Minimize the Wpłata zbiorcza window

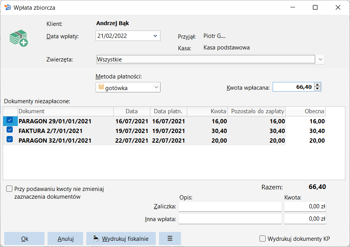point(293,7)
